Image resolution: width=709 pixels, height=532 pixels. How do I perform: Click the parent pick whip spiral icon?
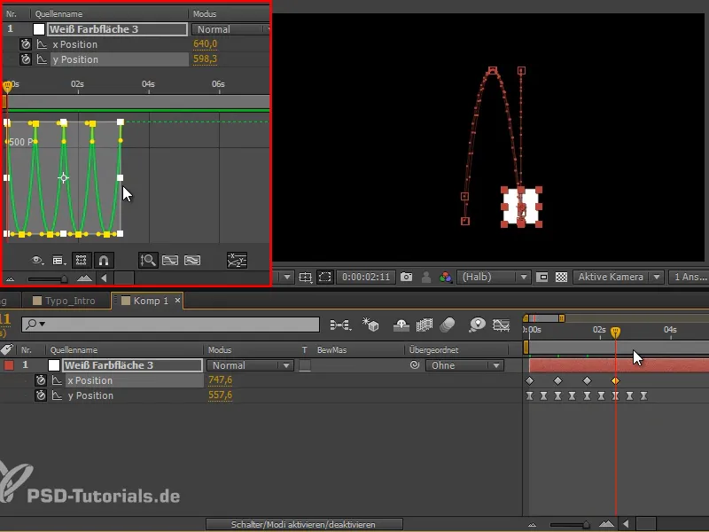tap(414, 364)
